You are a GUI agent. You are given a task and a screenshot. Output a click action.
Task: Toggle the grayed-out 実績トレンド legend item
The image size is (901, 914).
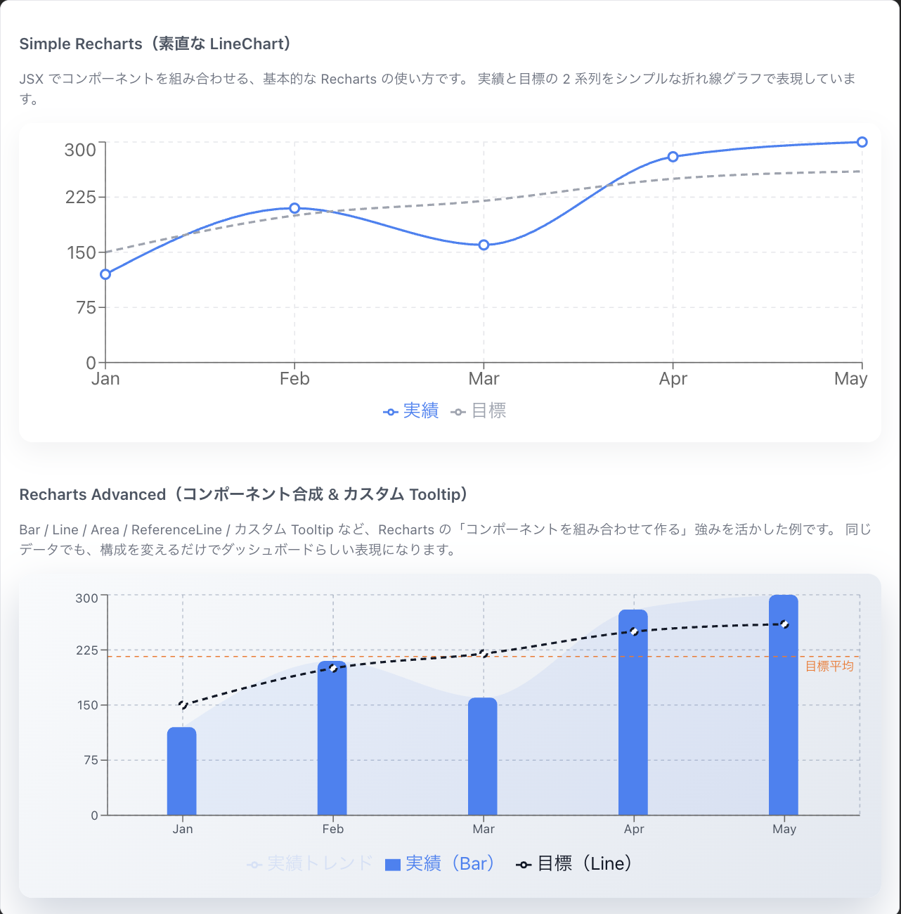[x=309, y=863]
